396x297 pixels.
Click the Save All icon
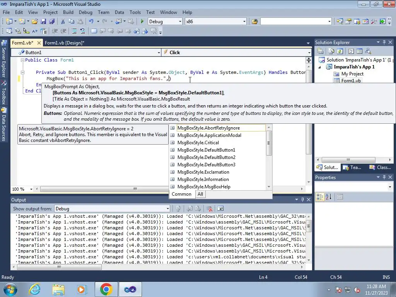tap(52, 22)
